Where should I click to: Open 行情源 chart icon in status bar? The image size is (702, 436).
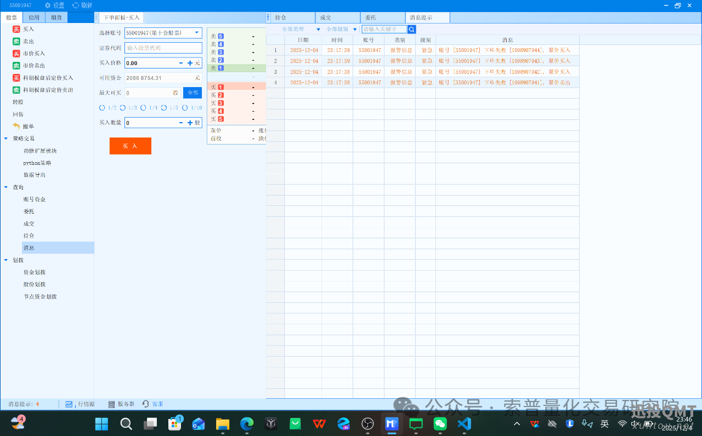click(69, 404)
